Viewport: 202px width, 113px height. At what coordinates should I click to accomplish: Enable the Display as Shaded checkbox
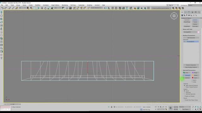[x=184, y=96]
